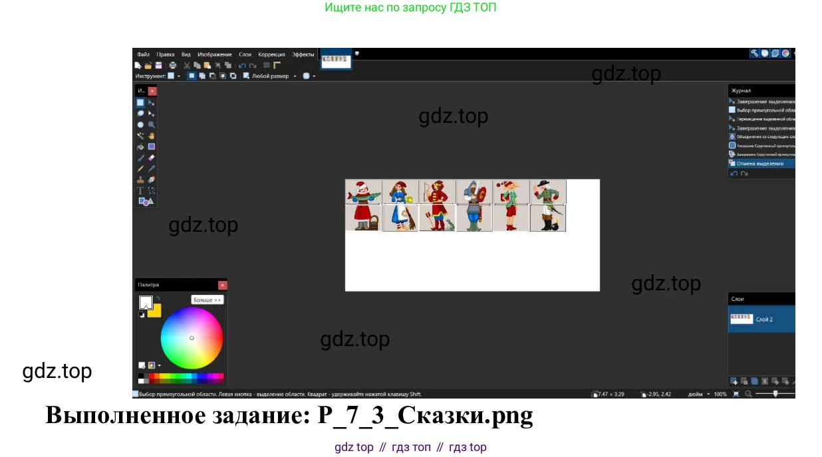Select Отмена выделения entry in Журнал

click(x=762, y=163)
